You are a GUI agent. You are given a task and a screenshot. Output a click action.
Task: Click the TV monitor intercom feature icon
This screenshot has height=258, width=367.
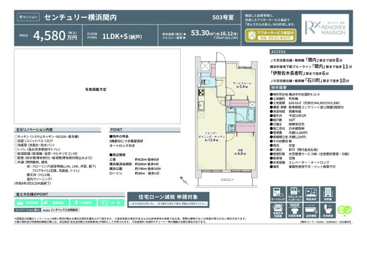tap(294, 194)
